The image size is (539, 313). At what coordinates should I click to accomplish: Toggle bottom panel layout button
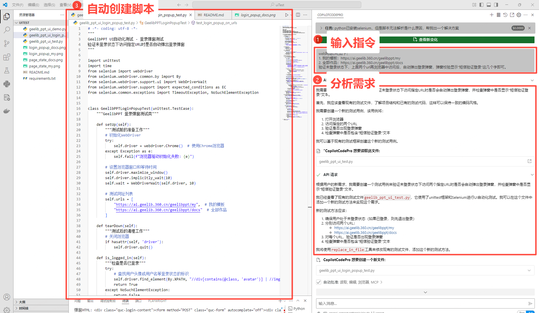pos(489,5)
